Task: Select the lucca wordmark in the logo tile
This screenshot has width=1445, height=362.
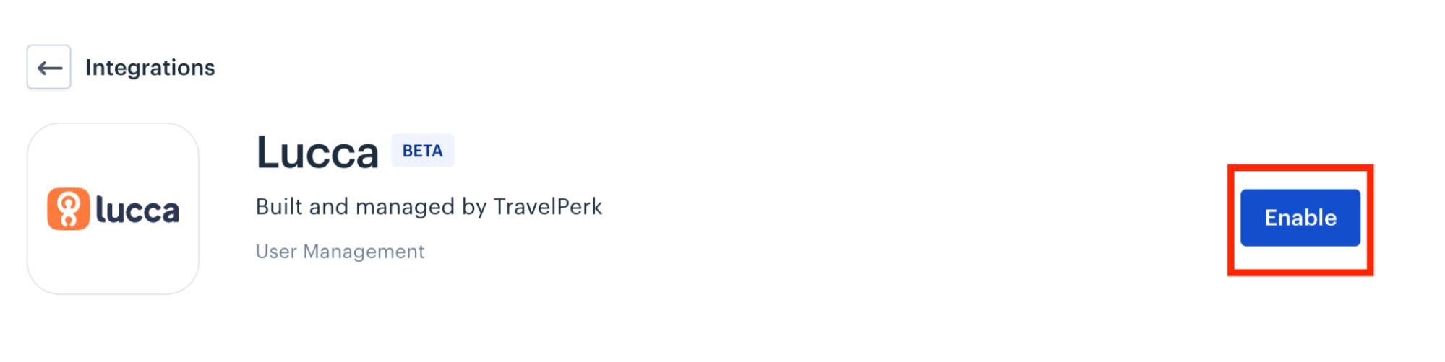Action: pos(137,210)
